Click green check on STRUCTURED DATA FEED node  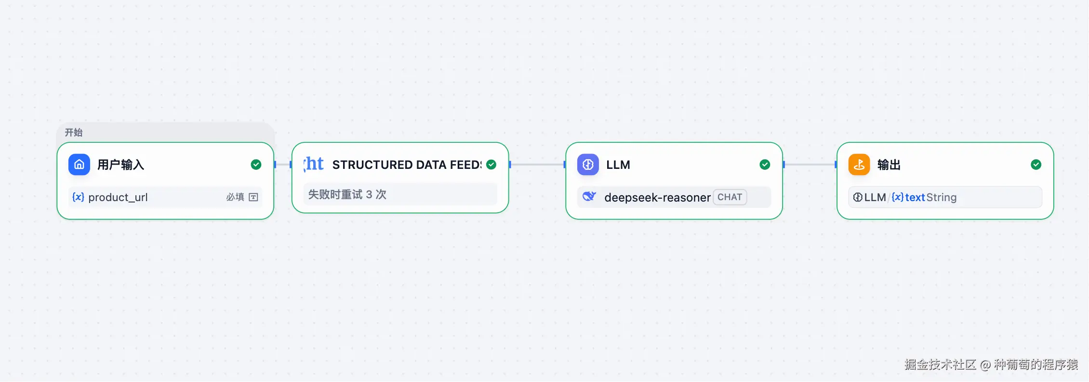click(491, 165)
